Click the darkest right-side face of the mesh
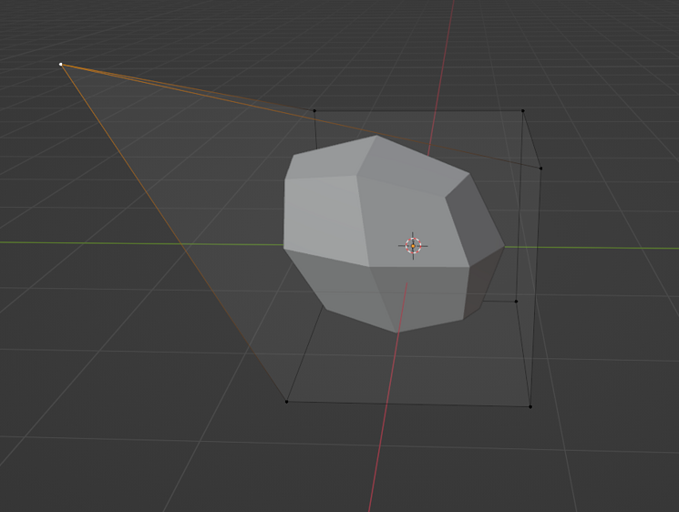The width and height of the screenshot is (679, 512). coord(480,286)
